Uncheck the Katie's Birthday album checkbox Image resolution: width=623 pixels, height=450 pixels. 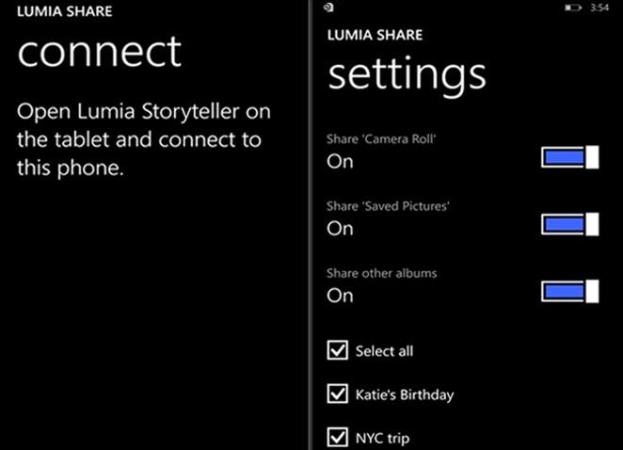click(337, 394)
